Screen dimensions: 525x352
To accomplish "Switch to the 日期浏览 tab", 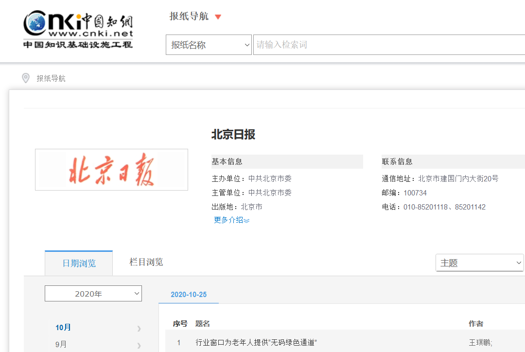I will [79, 264].
